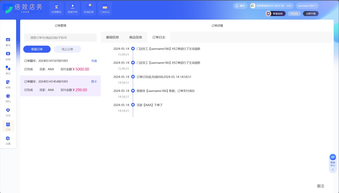Select 核销 in the left sidebar

8,84
